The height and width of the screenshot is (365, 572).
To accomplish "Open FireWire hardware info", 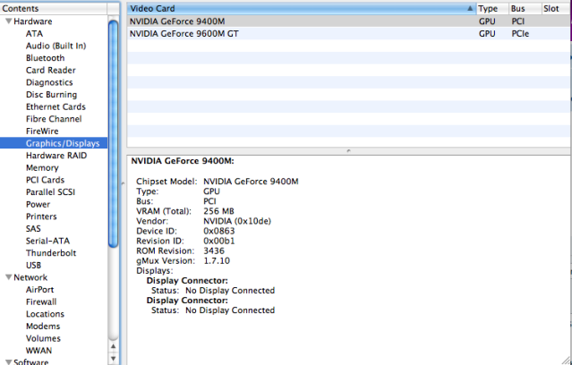I will coord(42,131).
